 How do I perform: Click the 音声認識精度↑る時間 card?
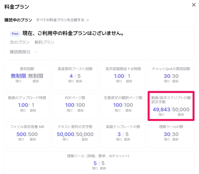pyautogui.click(x=123, y=77)
